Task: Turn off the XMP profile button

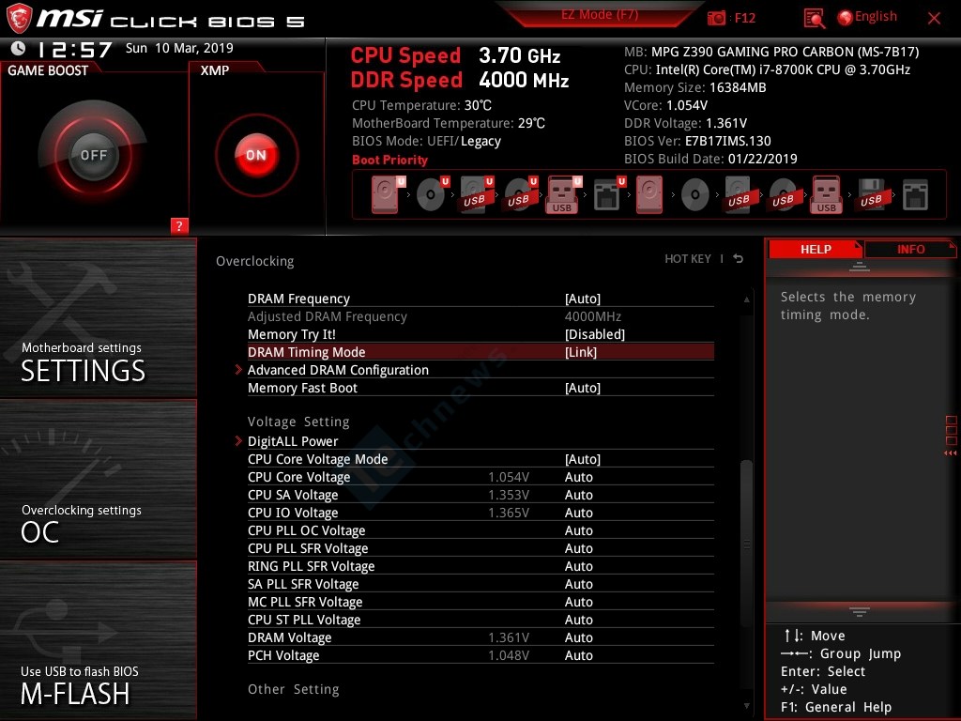Action: coord(256,155)
